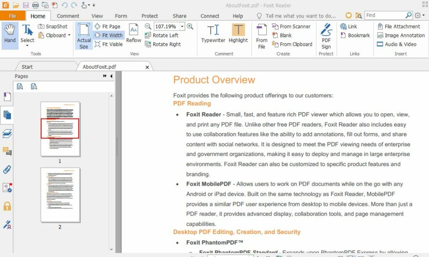Zoom out with the minus magnifier
This screenshot has width=429, height=257.
148,26
